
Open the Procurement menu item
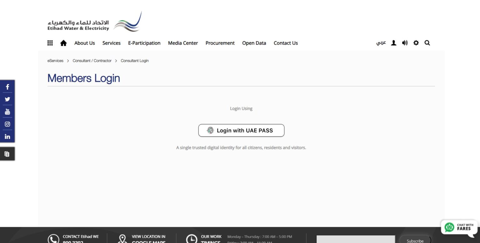tap(220, 43)
